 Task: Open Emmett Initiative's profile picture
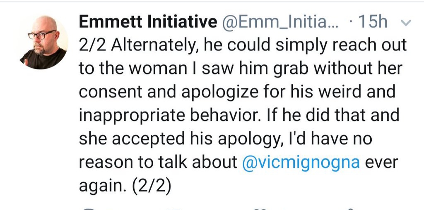[44, 42]
